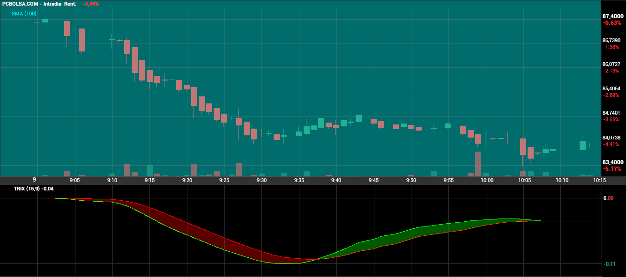Click the 9:15 time axis marker
Image resolution: width=626 pixels, height=277 pixels.
pos(149,180)
